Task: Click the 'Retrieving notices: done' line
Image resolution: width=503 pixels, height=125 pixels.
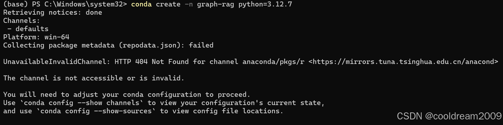Action: pos(53,13)
